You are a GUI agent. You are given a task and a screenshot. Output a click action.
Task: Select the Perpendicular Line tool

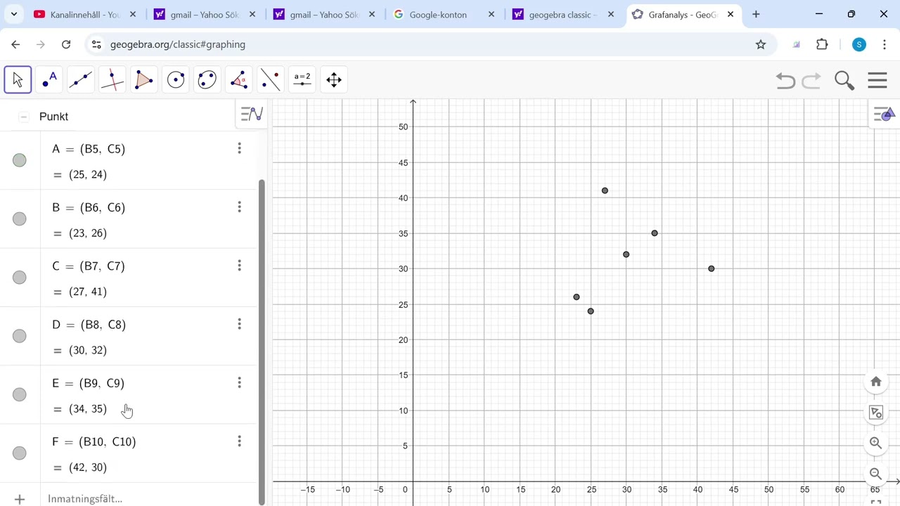point(112,80)
